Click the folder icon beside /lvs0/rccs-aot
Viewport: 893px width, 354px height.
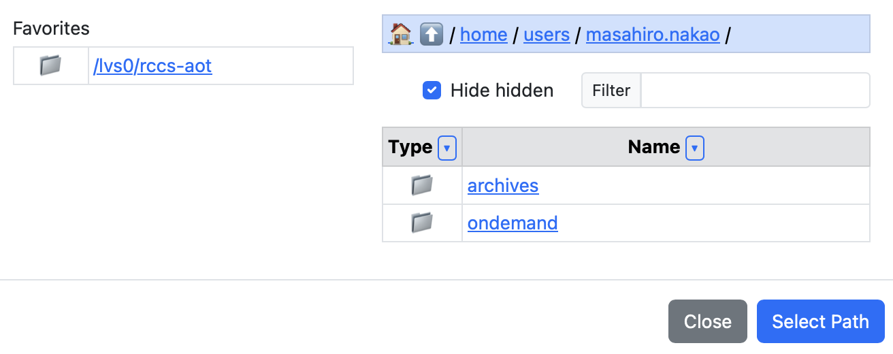51,65
